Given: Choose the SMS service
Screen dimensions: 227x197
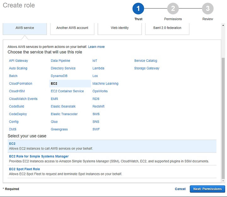Looking at the screenshot, I should [x=96, y=114].
